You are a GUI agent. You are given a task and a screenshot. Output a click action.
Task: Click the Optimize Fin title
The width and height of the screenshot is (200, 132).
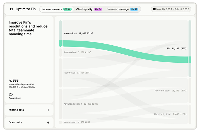[26, 9]
